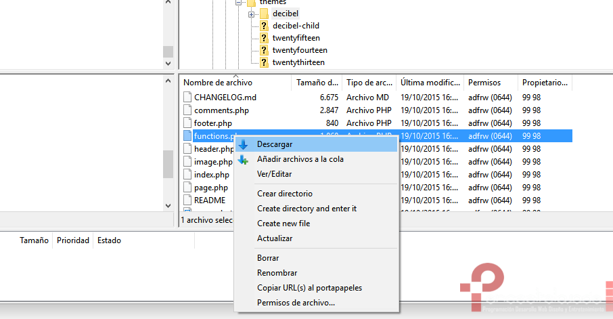
Task: Click the down arrow of the local tree scrollbar
Action: (168, 64)
